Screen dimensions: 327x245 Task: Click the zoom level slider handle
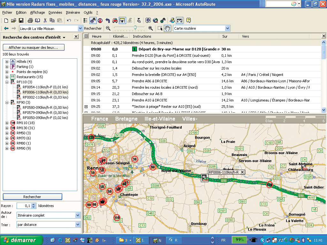135,28
